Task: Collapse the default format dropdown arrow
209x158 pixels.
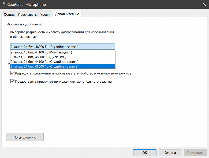Action: click(112, 47)
